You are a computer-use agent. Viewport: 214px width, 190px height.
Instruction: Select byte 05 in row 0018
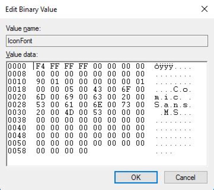(x=69, y=89)
